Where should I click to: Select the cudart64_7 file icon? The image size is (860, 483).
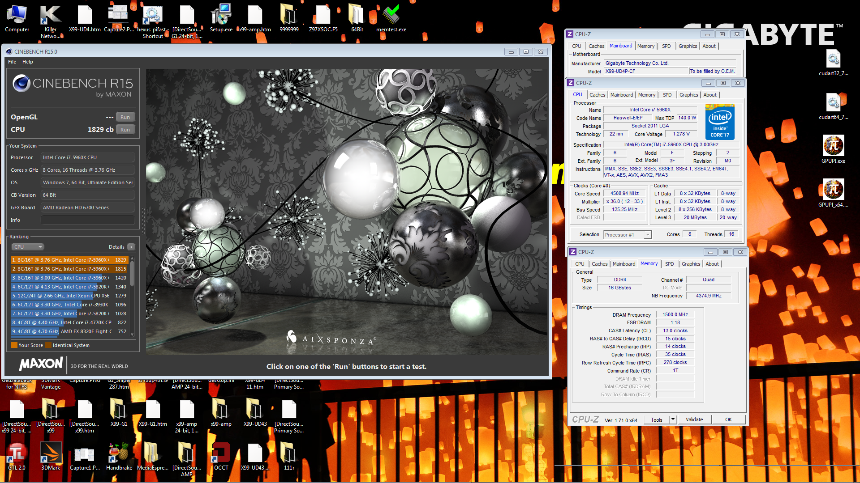(833, 106)
